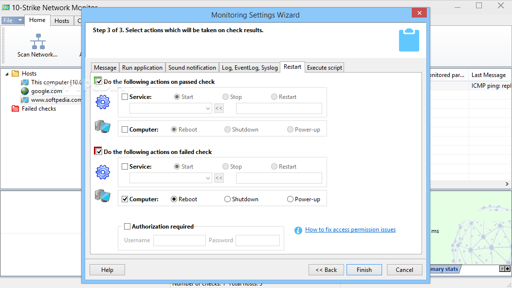Switch to the Message tab
Image resolution: width=512 pixels, height=288 pixels.
(x=105, y=67)
